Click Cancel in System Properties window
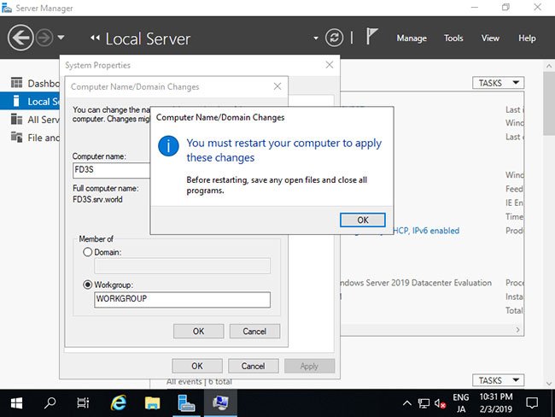Image resolution: width=555 pixels, height=417 pixels. coord(253,366)
